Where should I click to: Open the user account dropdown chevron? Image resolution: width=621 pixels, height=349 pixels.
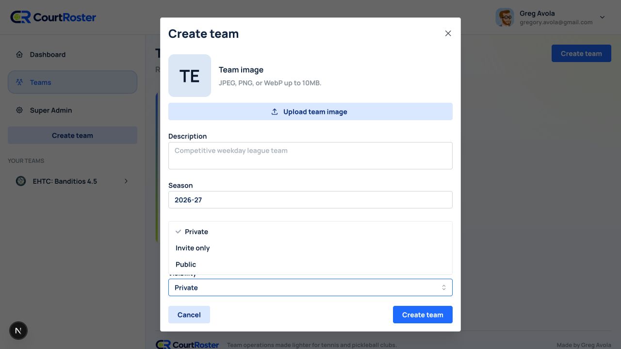602,17
